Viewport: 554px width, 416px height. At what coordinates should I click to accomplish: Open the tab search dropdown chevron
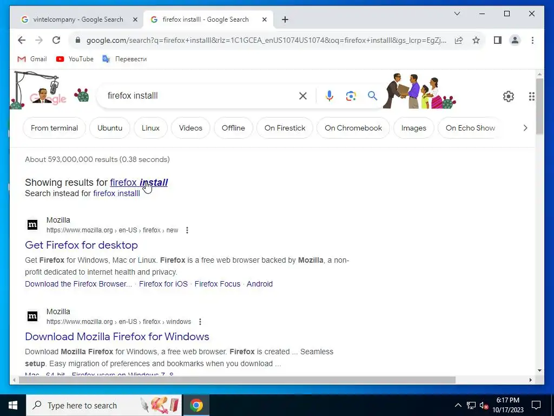click(x=457, y=14)
